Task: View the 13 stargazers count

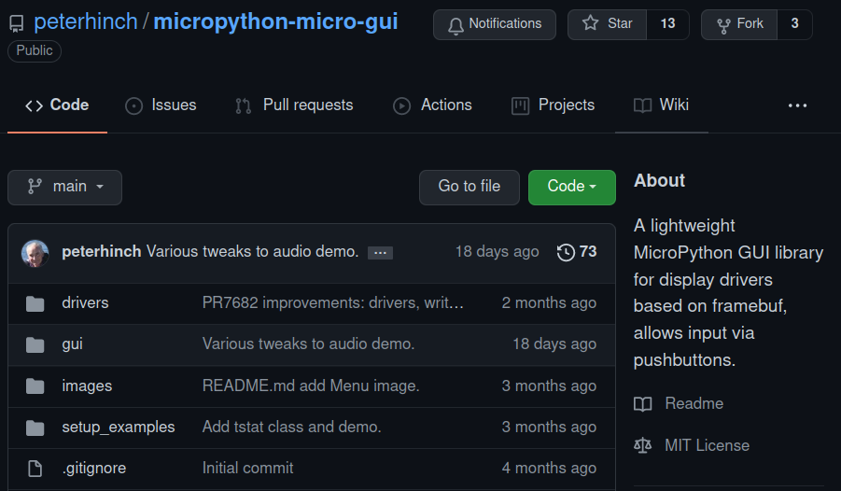Action: pos(667,24)
